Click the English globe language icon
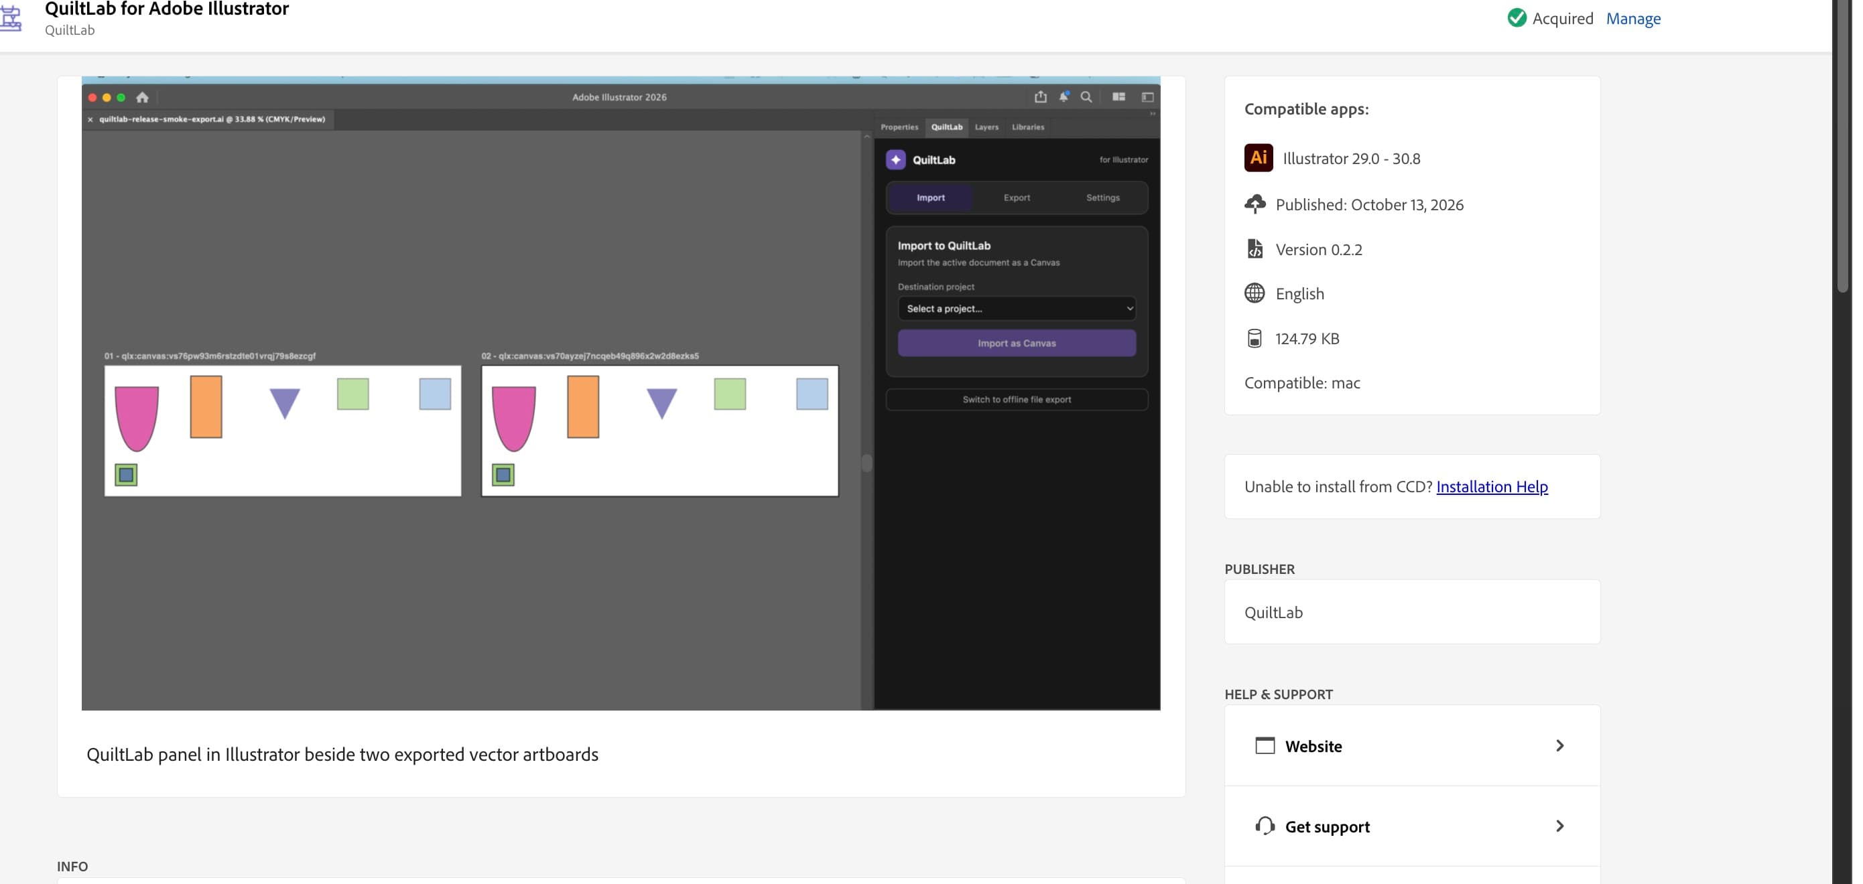Viewport: 1863px width, 884px height. click(x=1254, y=293)
